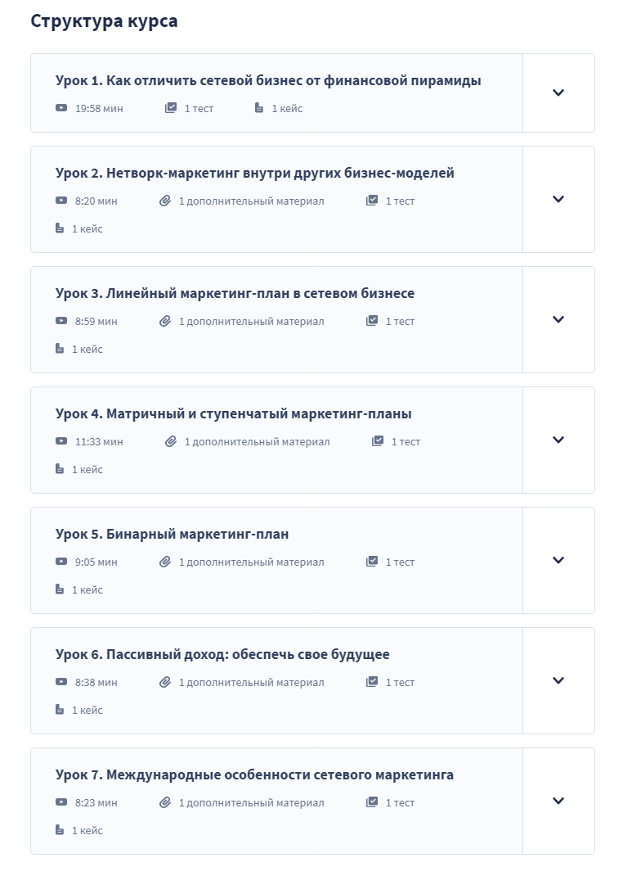Expand Урок 3 chevron arrow
The width and height of the screenshot is (632, 876).
(x=558, y=319)
